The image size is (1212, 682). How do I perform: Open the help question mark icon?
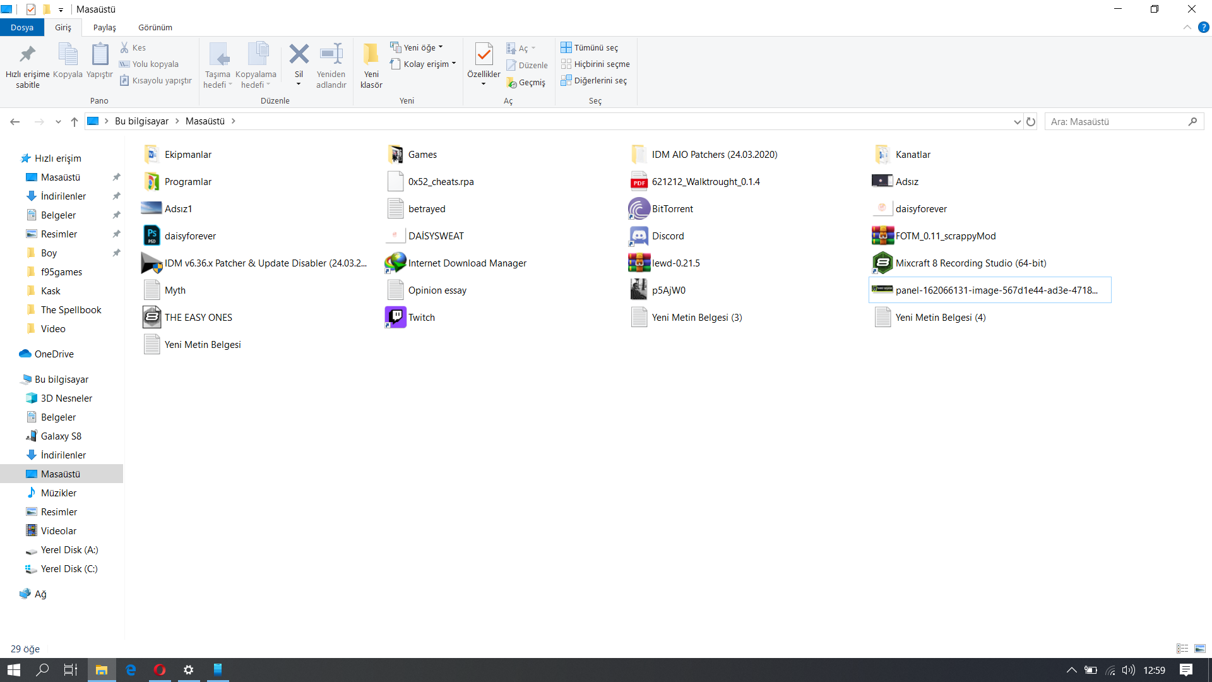click(x=1204, y=27)
